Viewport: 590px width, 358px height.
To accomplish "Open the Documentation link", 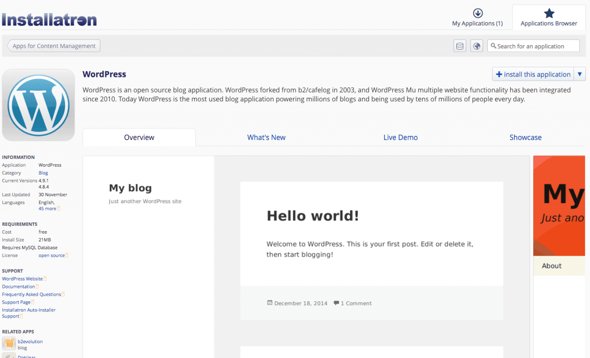I will tap(18, 287).
